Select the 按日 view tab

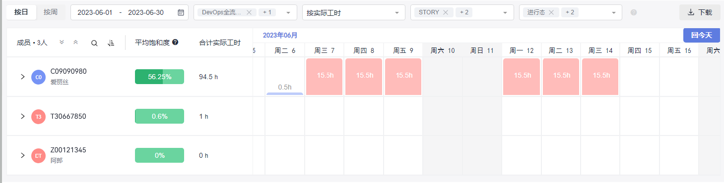[x=21, y=12]
